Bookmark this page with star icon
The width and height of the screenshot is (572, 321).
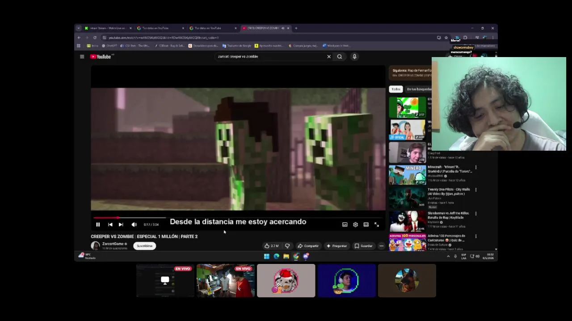click(x=446, y=37)
